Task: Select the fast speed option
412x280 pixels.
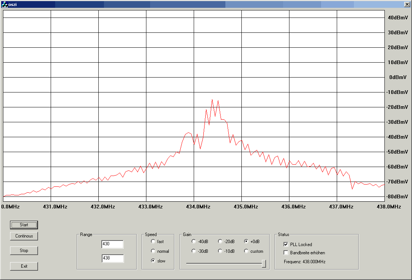Action: tap(153, 241)
